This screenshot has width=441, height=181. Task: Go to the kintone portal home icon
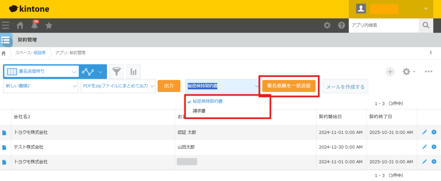tap(20, 25)
